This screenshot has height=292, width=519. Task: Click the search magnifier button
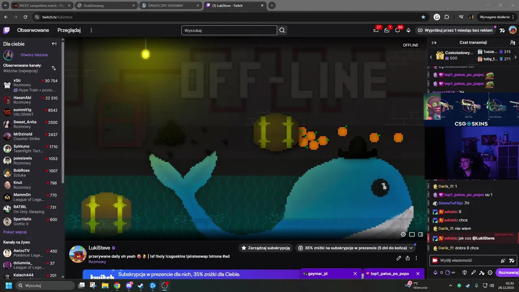282,30
